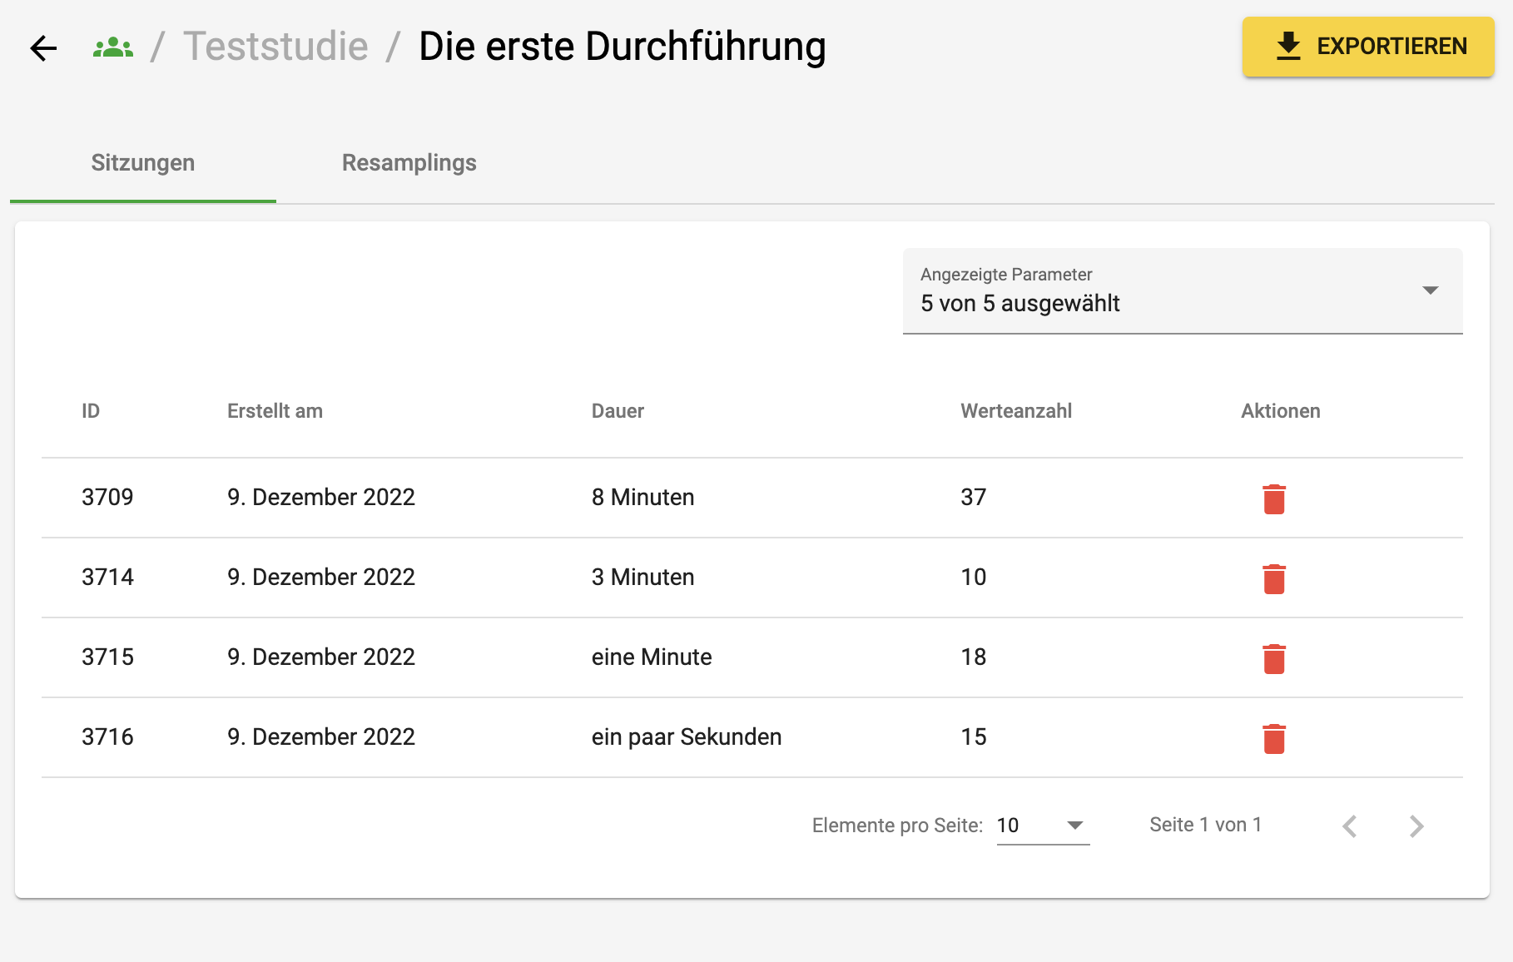Click the 'Seite 1 von 1' label
1513x962 pixels.
(x=1206, y=825)
